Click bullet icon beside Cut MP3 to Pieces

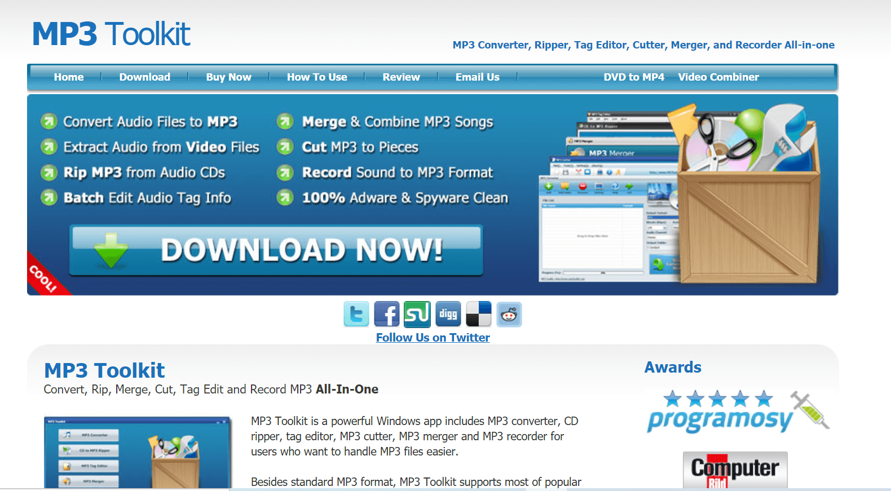point(285,147)
